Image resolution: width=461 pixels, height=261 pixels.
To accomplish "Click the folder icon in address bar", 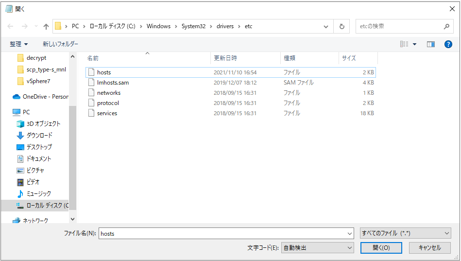I will tap(58, 26).
